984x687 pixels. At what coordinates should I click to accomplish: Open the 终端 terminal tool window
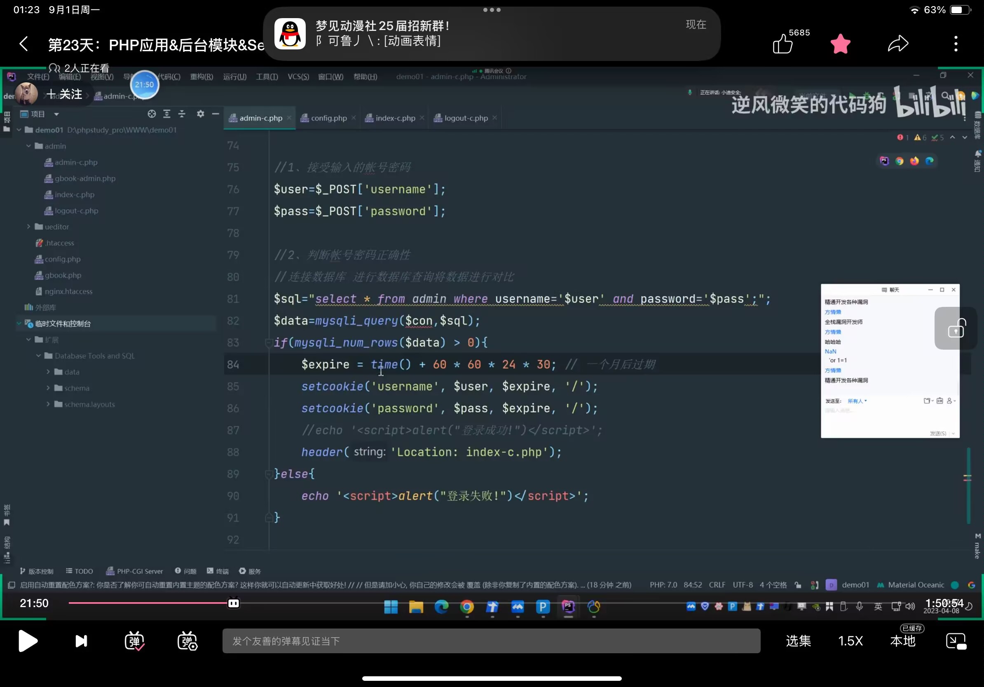coord(218,571)
